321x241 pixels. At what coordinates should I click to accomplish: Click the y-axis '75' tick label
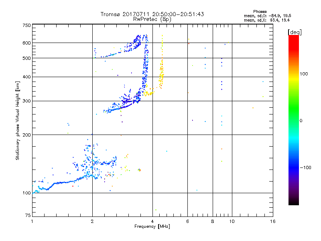(x=28, y=215)
